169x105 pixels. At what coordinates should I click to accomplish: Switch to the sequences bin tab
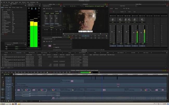click(19, 53)
